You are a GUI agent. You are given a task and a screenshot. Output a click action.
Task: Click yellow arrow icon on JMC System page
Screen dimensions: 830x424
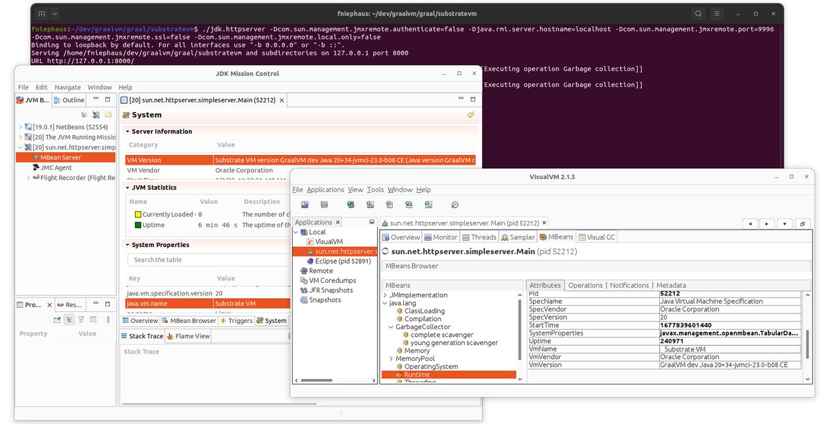click(471, 115)
